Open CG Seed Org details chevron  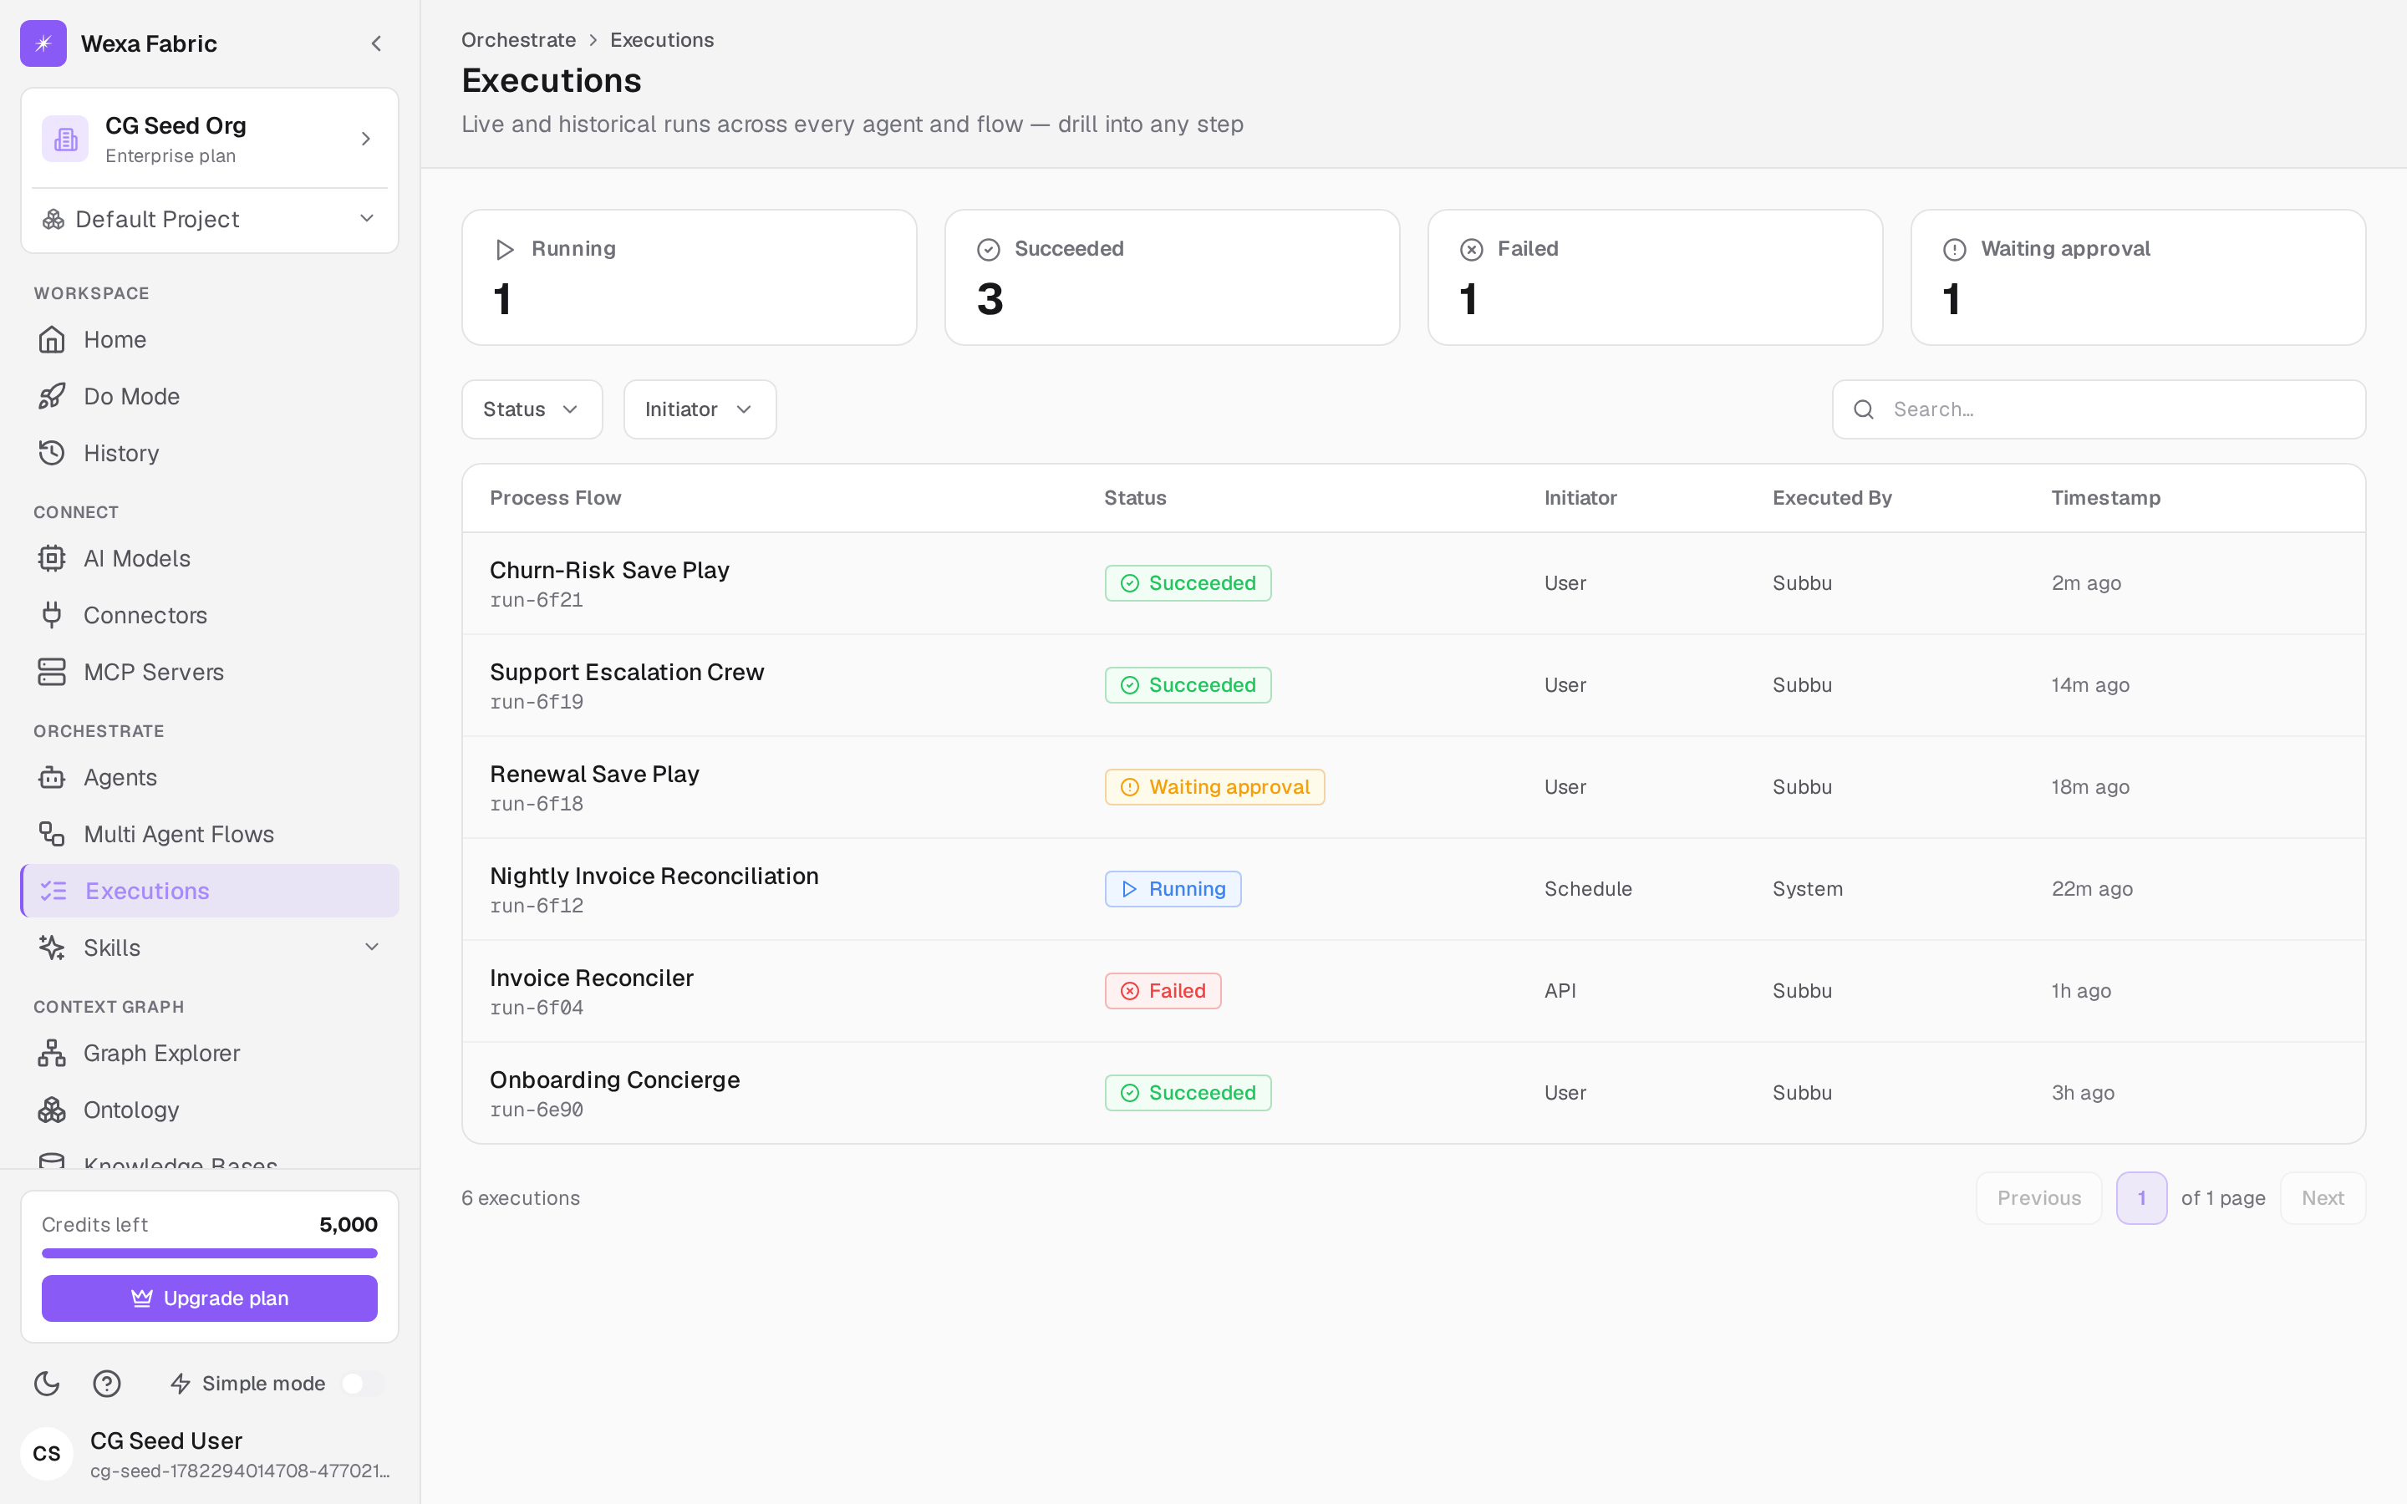pyautogui.click(x=365, y=140)
